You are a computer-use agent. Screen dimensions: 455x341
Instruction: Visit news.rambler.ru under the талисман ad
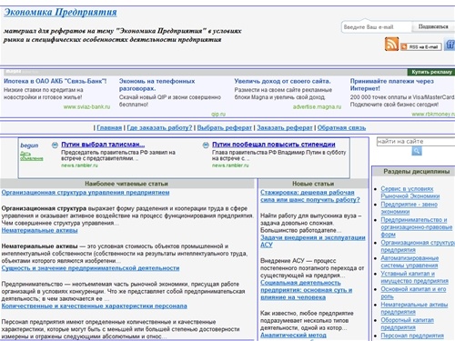click(79, 165)
